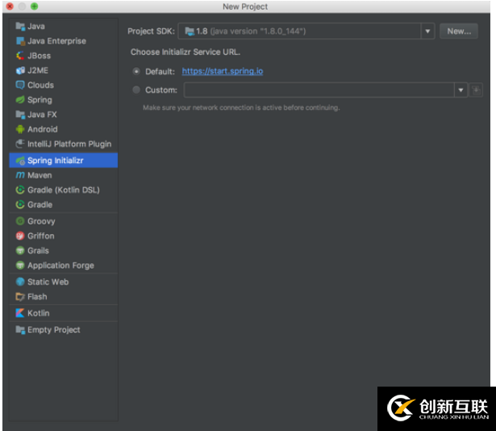
Task: Choose J2ME project type
Action: point(64,70)
